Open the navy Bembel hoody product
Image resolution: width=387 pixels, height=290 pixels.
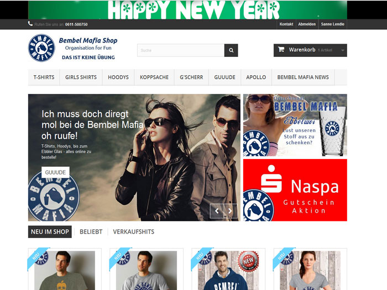(x=228, y=270)
